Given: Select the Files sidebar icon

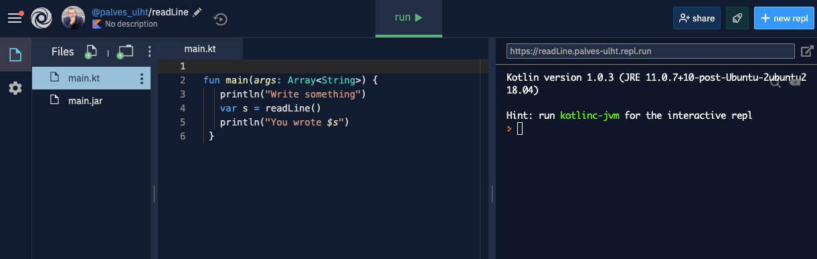Looking at the screenshot, I should tap(15, 55).
